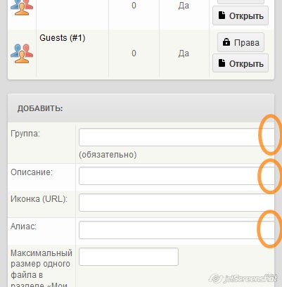Click the (обязательно) hint under Группа field
The width and height of the screenshot is (282, 287).
point(108,155)
